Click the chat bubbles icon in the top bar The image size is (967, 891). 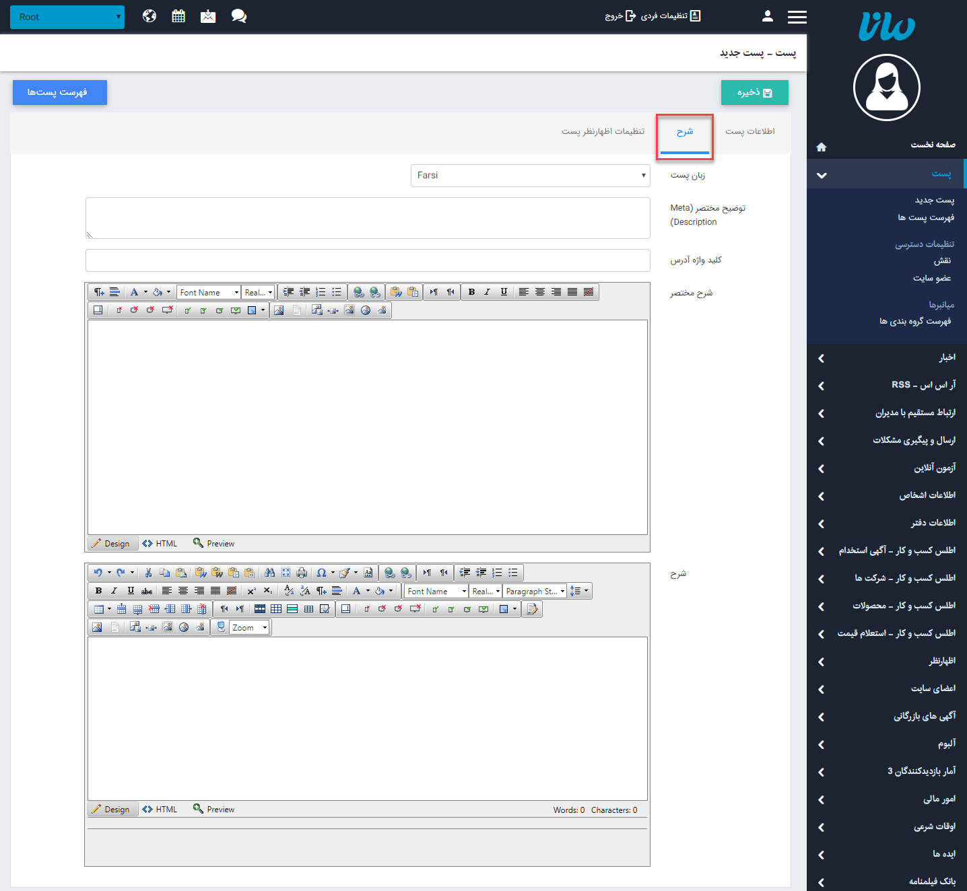click(238, 16)
